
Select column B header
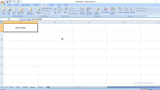pos(55,22)
